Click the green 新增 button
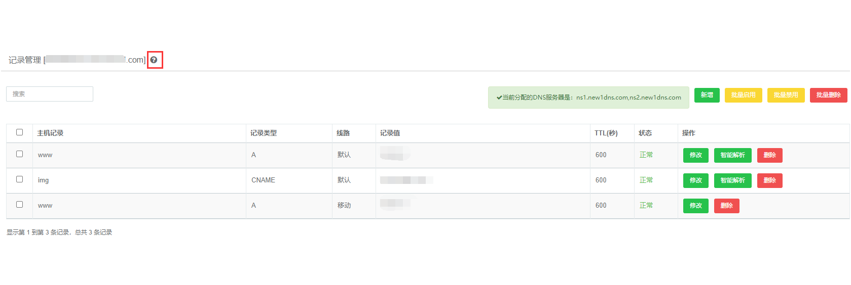This screenshot has width=851, height=285. [707, 95]
